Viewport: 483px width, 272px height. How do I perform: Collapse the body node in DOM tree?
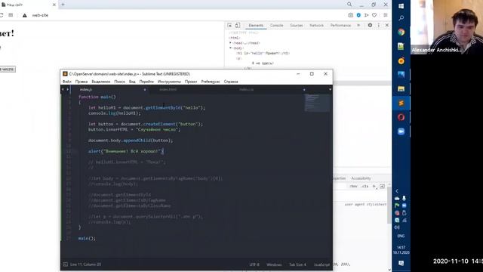[x=230, y=48]
